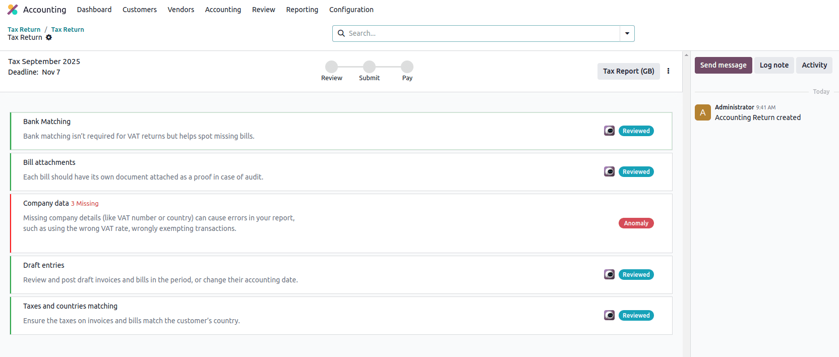Click the avatar icon on Draft entries row
Screen dimensions: 839x357
[x=609, y=274]
